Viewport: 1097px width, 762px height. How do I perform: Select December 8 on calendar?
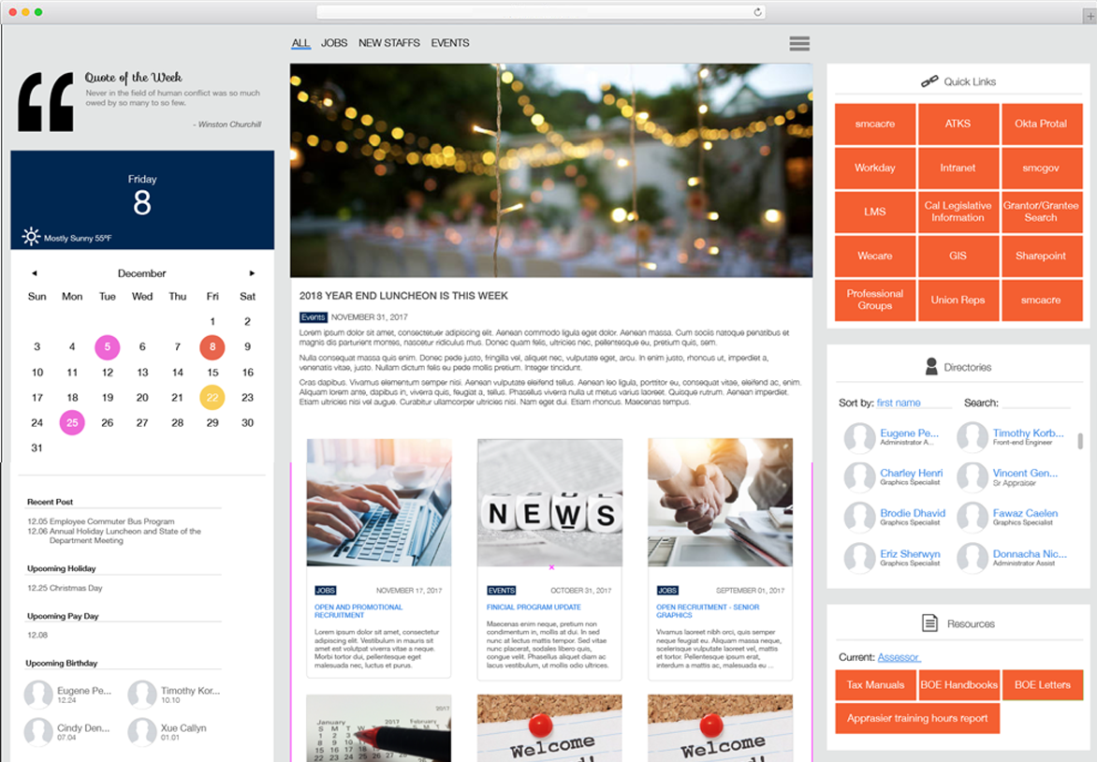pyautogui.click(x=212, y=347)
